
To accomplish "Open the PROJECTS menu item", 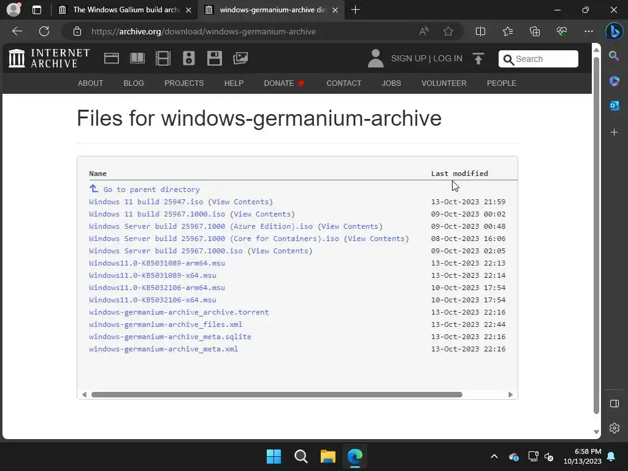I will pyautogui.click(x=184, y=83).
